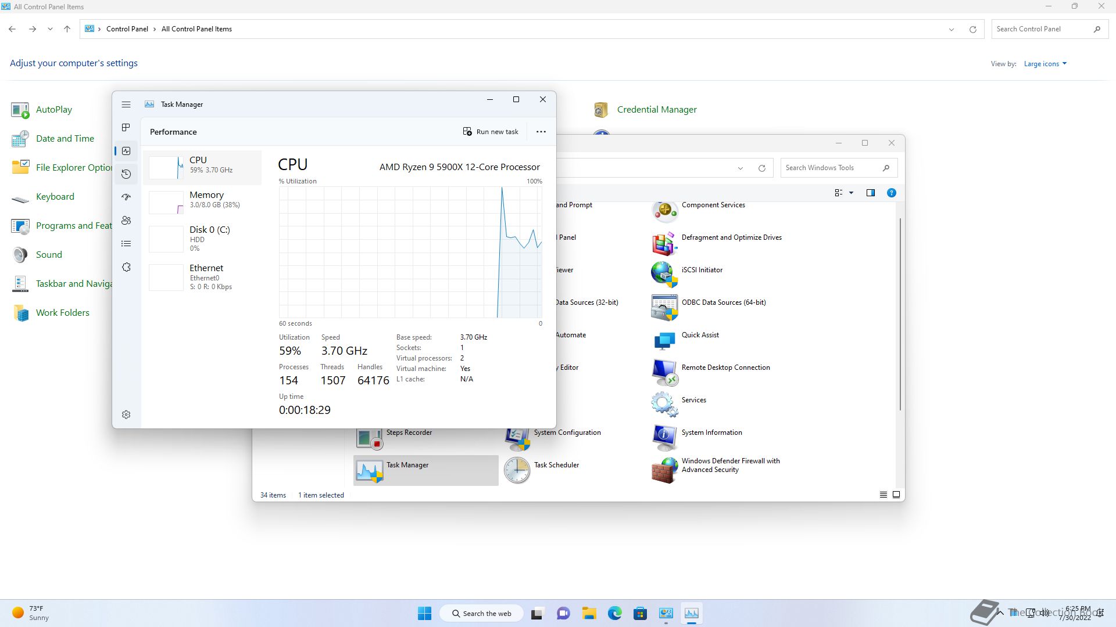This screenshot has width=1116, height=627.
Task: Click Run new task button
Action: click(491, 132)
